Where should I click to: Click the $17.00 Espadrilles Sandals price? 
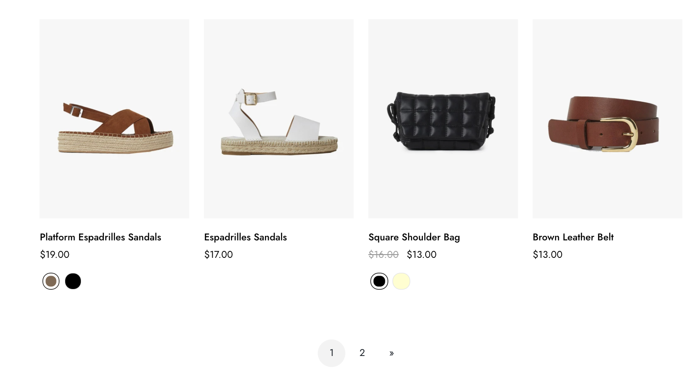219,255
